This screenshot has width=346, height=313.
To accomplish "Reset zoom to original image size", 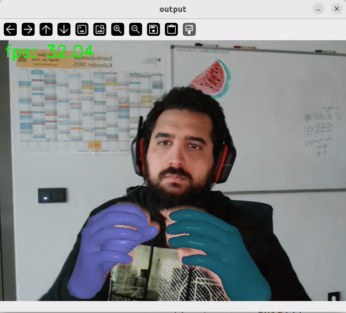I will (82, 29).
